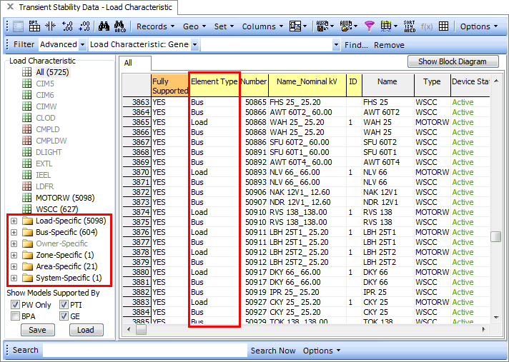The width and height of the screenshot is (509, 362).
Task: Click the Fully Supported column header
Action: click(x=169, y=85)
